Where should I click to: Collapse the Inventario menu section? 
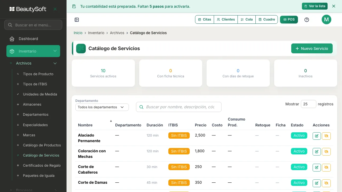tap(33, 51)
